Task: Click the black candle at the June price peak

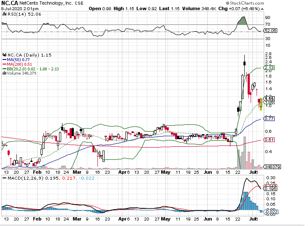Action: pyautogui.click(x=244, y=63)
